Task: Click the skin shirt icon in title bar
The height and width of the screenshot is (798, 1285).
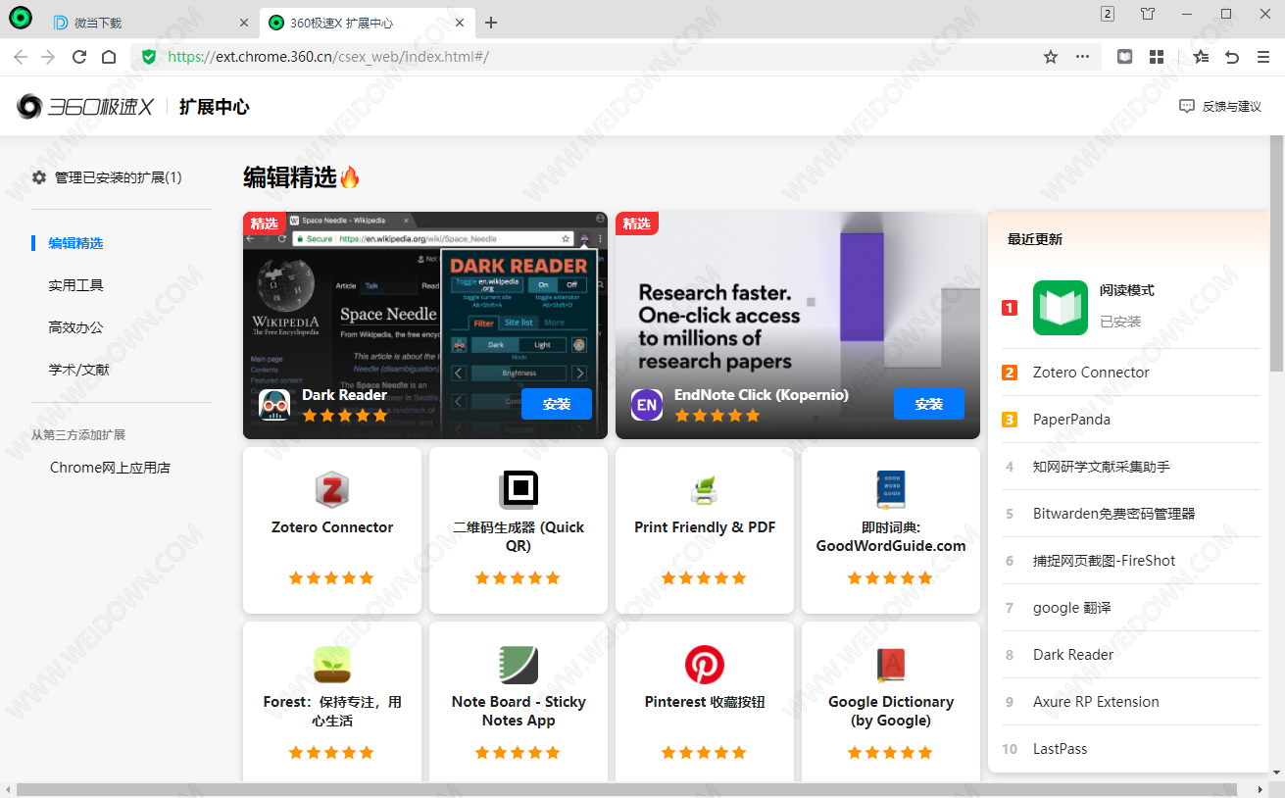Action: (1149, 14)
